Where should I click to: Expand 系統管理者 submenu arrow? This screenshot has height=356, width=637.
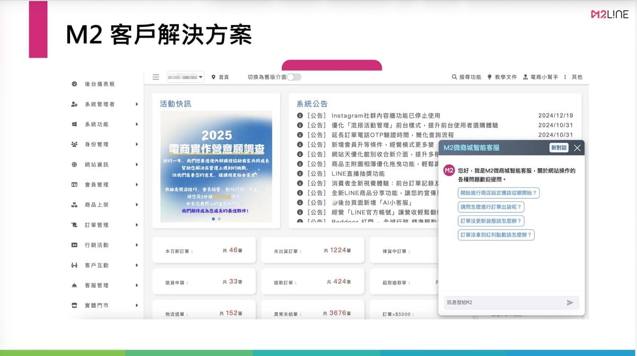coord(136,104)
